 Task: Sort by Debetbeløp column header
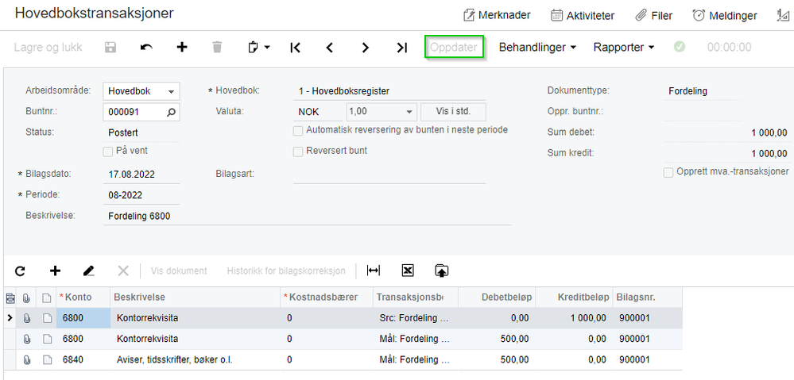click(496, 297)
